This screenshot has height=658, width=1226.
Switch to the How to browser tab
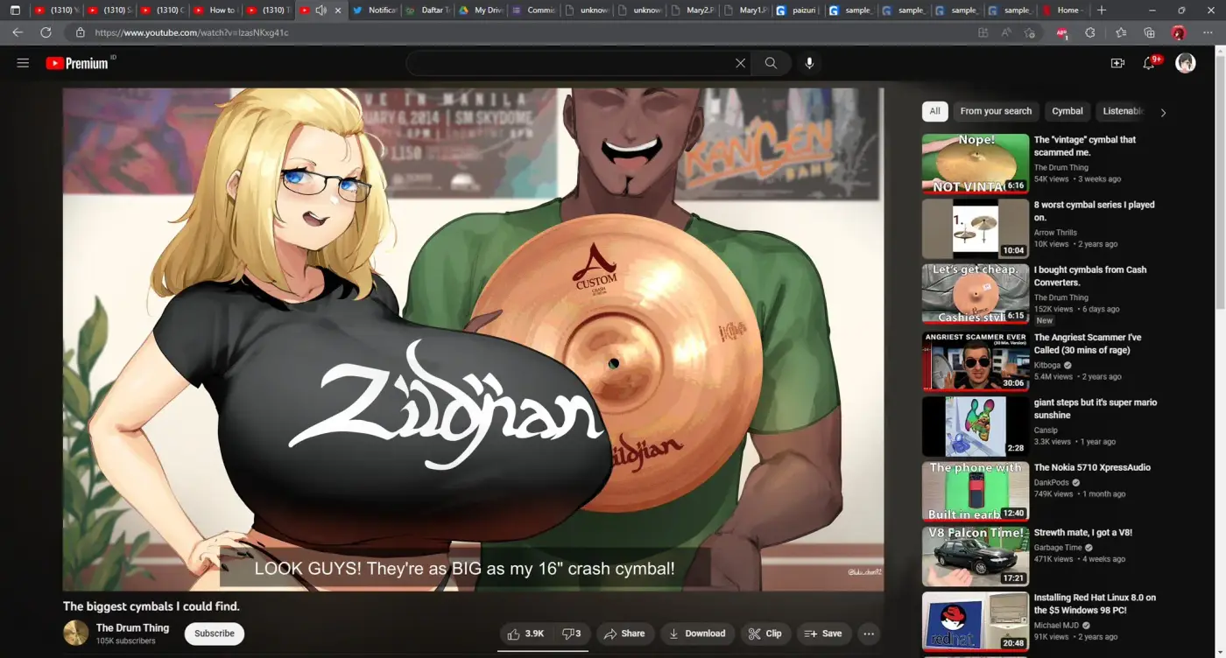[215, 10]
